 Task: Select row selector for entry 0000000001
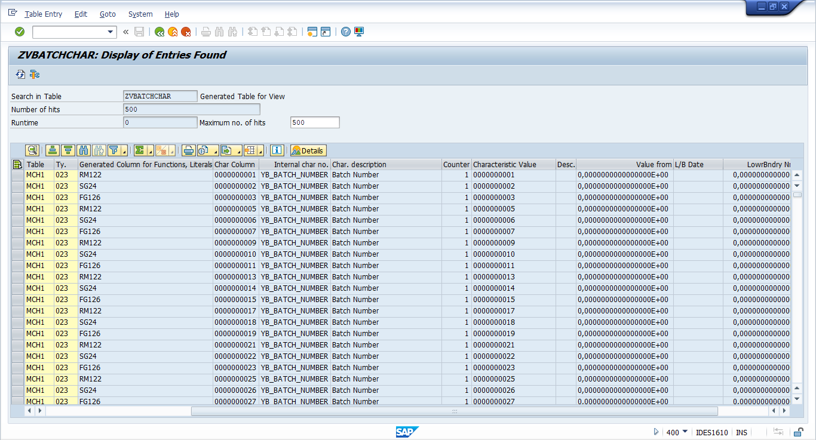pos(17,175)
